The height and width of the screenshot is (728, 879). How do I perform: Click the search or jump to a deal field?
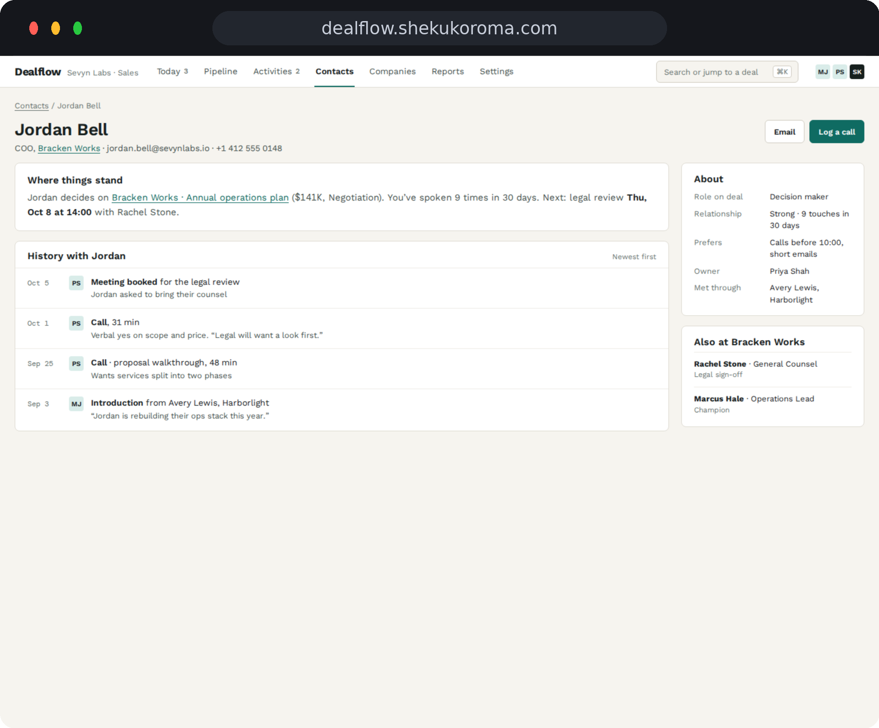coord(727,72)
